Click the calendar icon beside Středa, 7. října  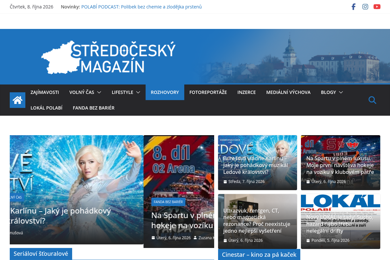click(x=225, y=182)
